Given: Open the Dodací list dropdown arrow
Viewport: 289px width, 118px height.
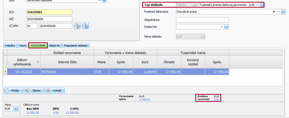Looking at the screenshot, I should [x=222, y=27].
